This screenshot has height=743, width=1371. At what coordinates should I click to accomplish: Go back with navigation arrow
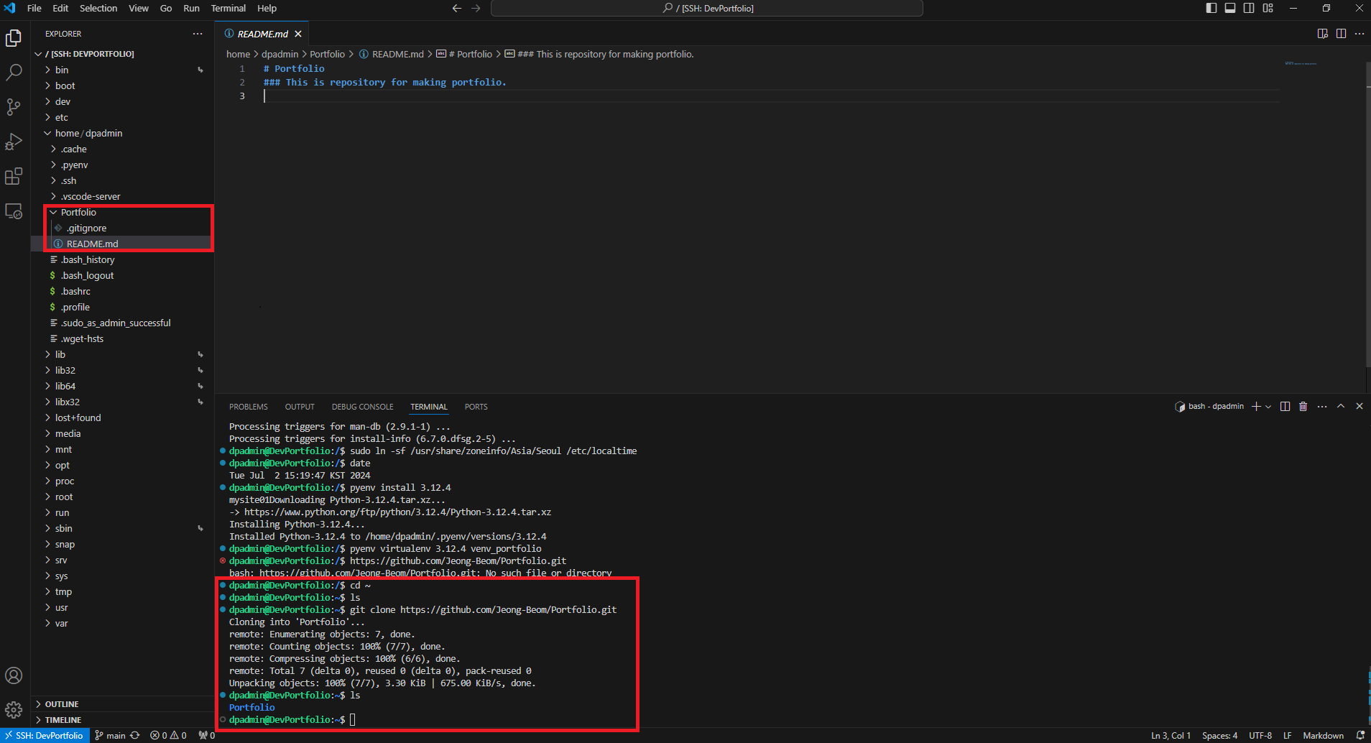pos(457,9)
